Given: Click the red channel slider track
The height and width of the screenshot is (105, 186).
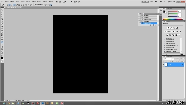Looking at the screenshot, I should click(x=173, y=11).
